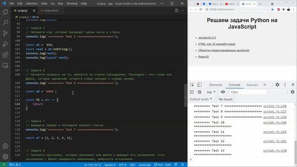Click the notifications bell in status bar
This screenshot has height=167, width=297.
182,165
